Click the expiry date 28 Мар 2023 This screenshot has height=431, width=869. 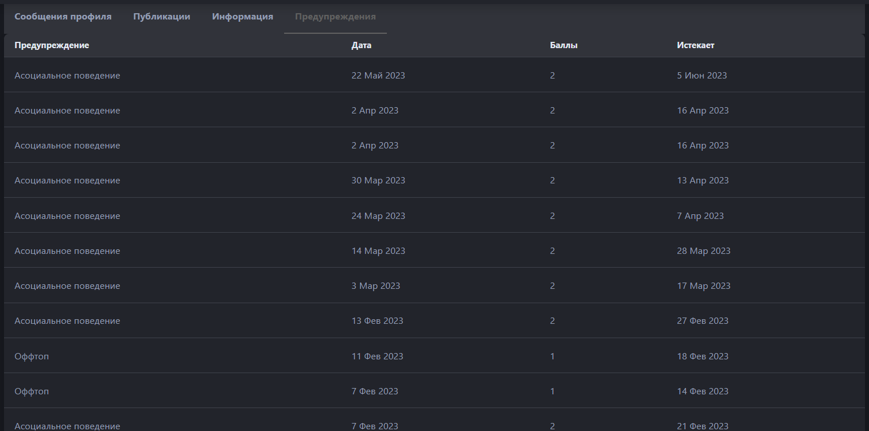[704, 251]
